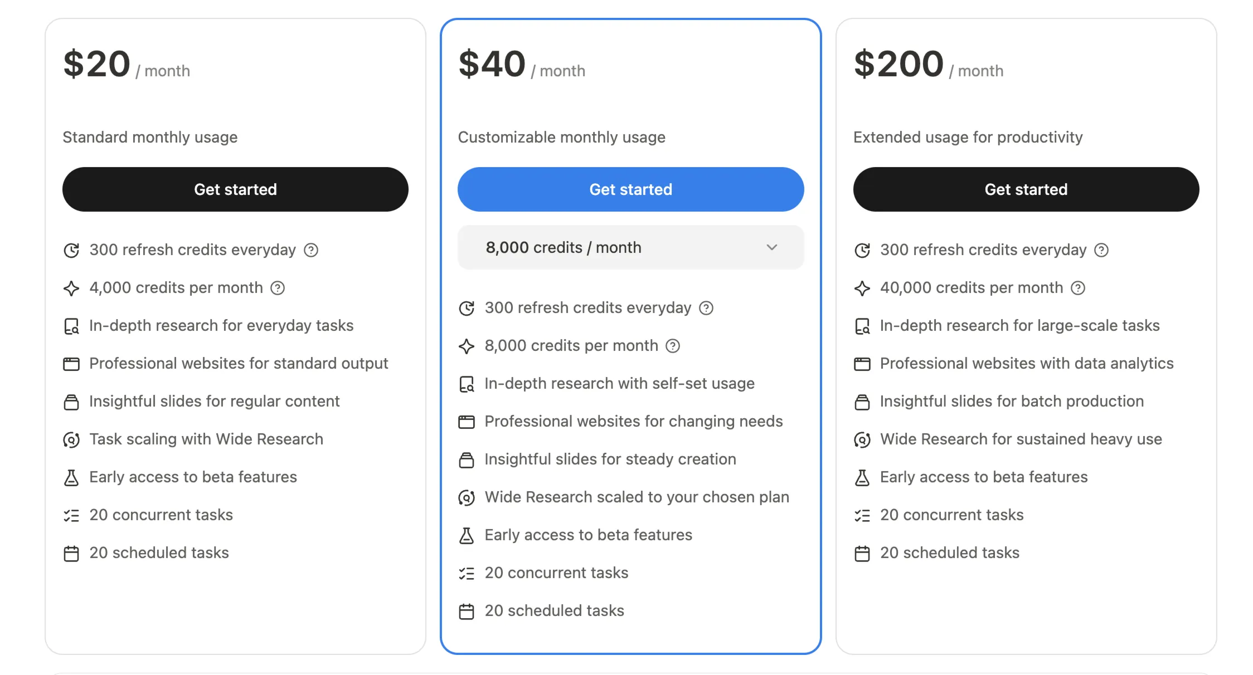
Task: Click the flask icon in the $200 plan
Action: (x=862, y=477)
